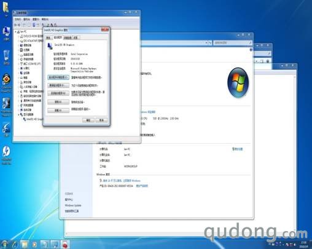Viewport: 312px width, 249px height.
Task: Click the back arrow in Device Manager toolbar
Action: (x=15, y=25)
